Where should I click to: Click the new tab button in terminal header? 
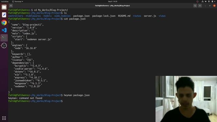11,6
